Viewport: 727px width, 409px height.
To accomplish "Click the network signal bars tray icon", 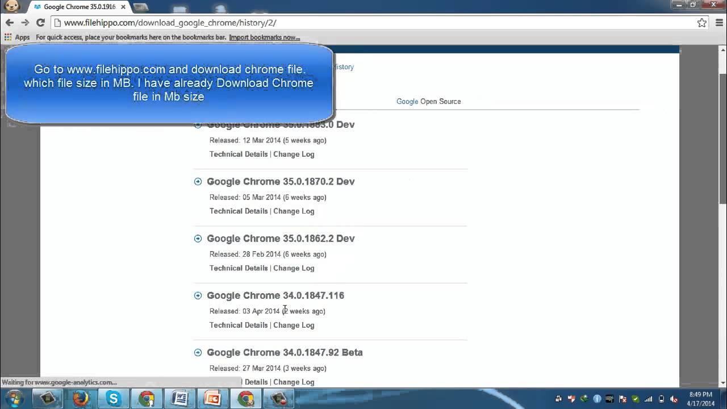I will click(648, 399).
